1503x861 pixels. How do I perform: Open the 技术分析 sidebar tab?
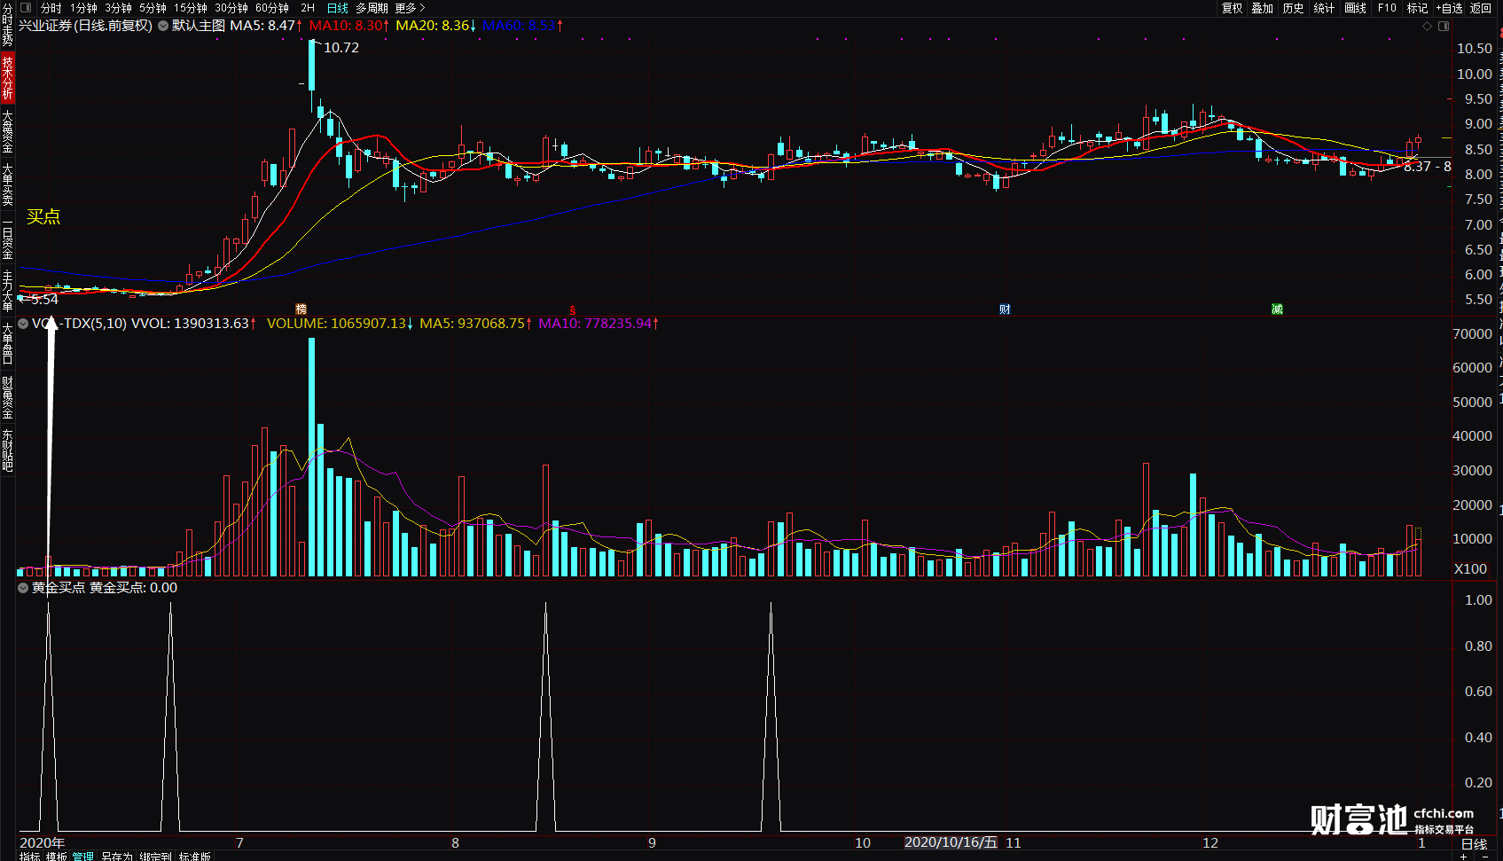[7, 77]
